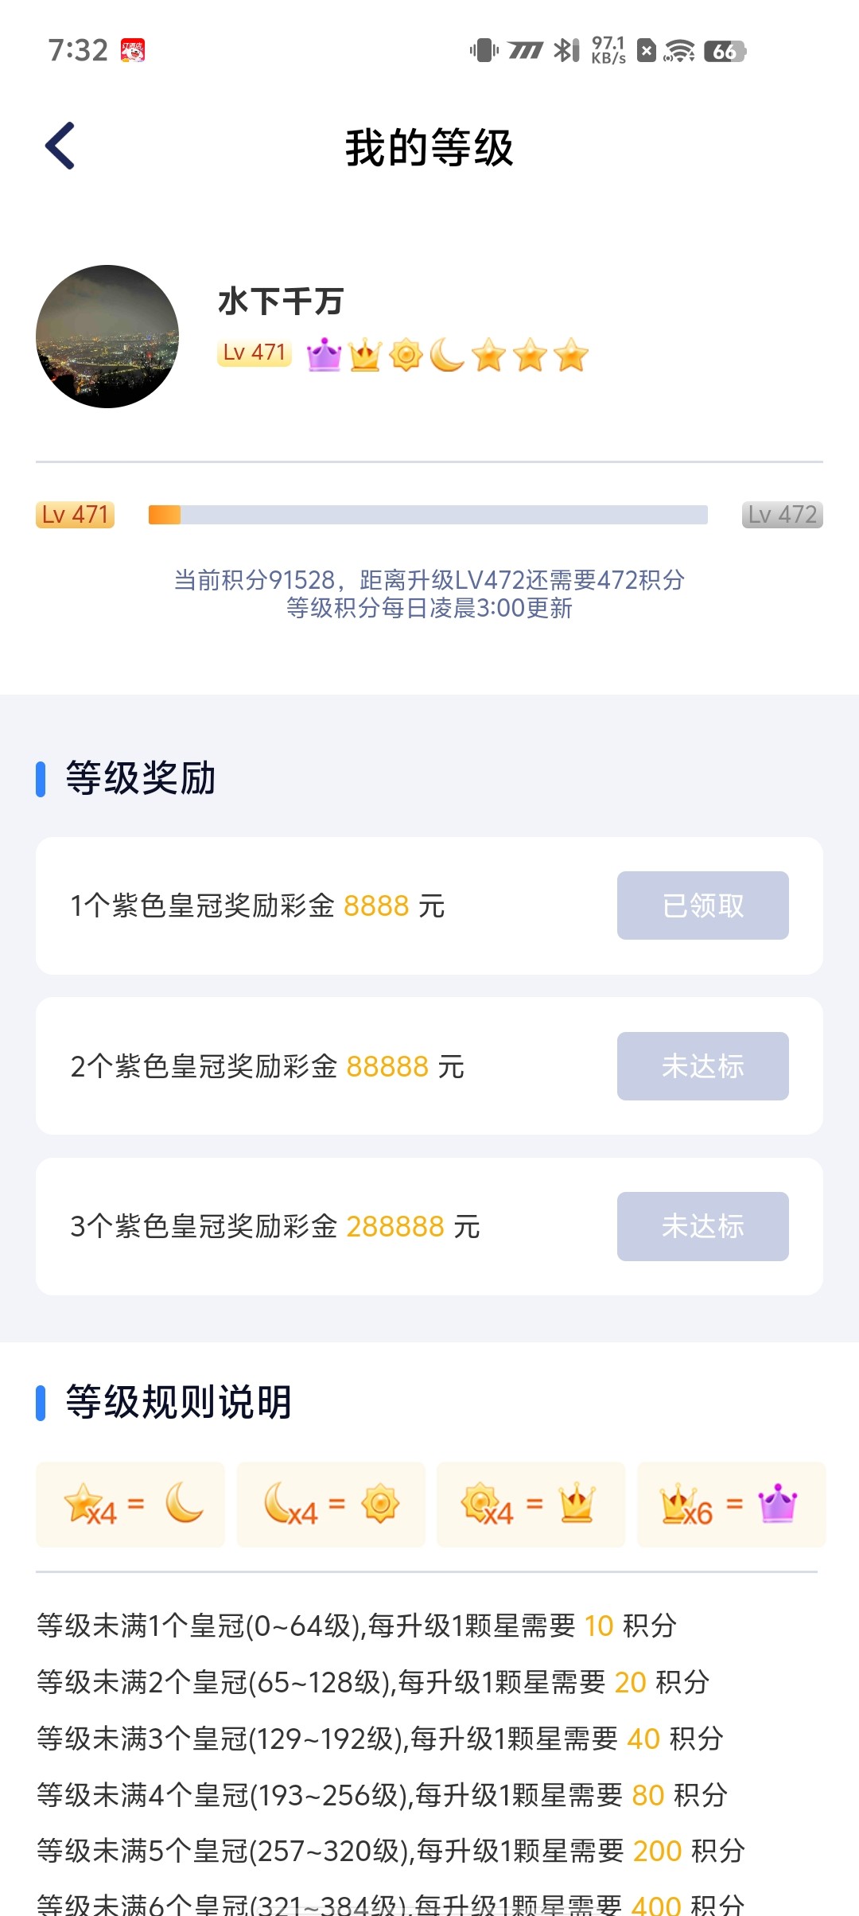Tap the moon x4 equals sun rule card
Viewport: 859px width, 1916px height.
pos(331,1504)
